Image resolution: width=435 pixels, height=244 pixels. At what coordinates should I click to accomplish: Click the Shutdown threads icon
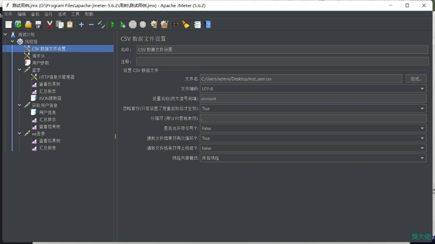pos(143,25)
